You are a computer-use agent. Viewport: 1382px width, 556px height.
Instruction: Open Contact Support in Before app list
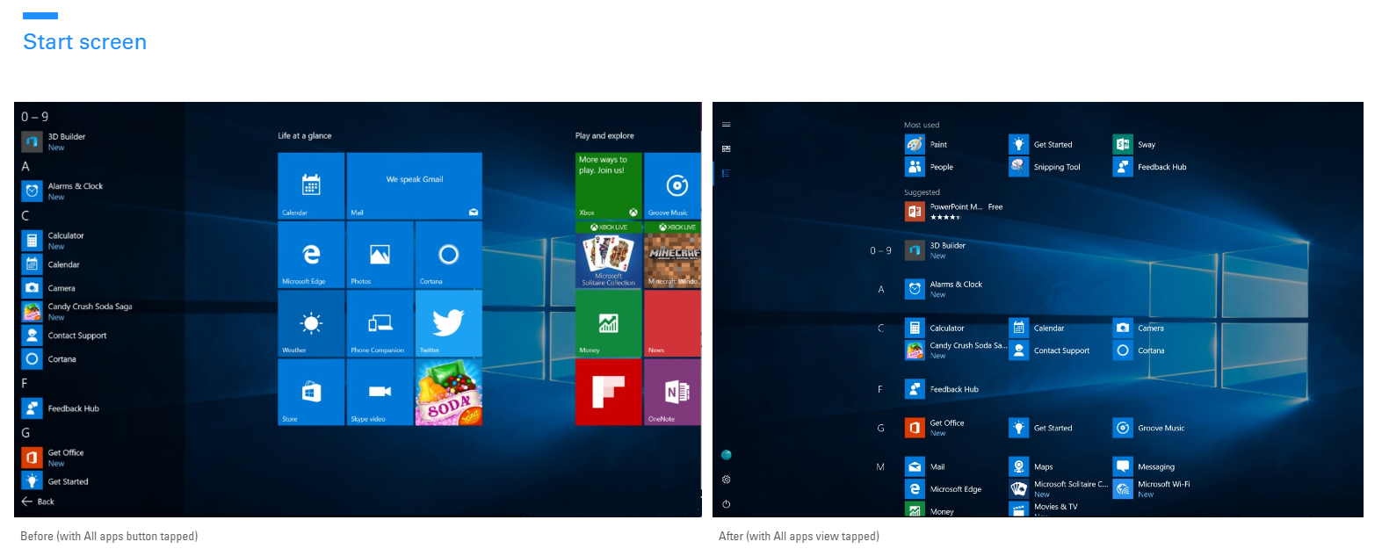[64, 336]
